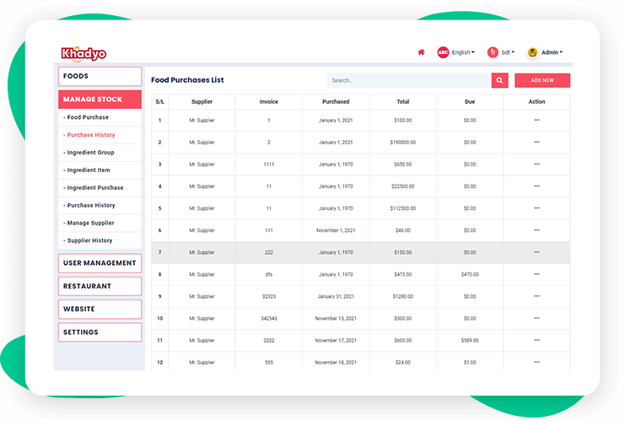This screenshot has height=426, width=625.
Task: Open action menu for row 5
Action: pos(536,208)
